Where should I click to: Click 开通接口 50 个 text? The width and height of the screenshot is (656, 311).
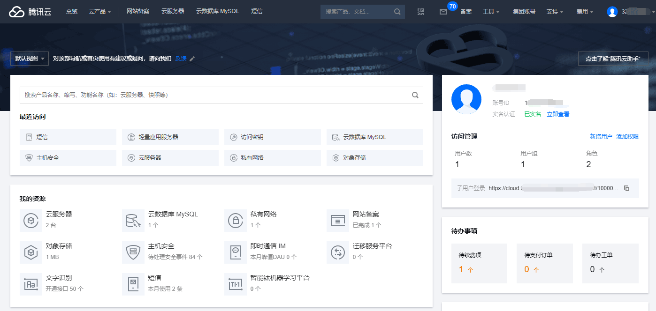(65, 289)
